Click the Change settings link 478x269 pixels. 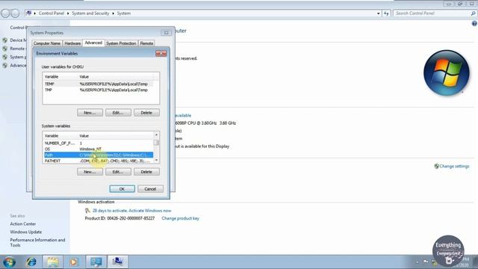[454, 166]
